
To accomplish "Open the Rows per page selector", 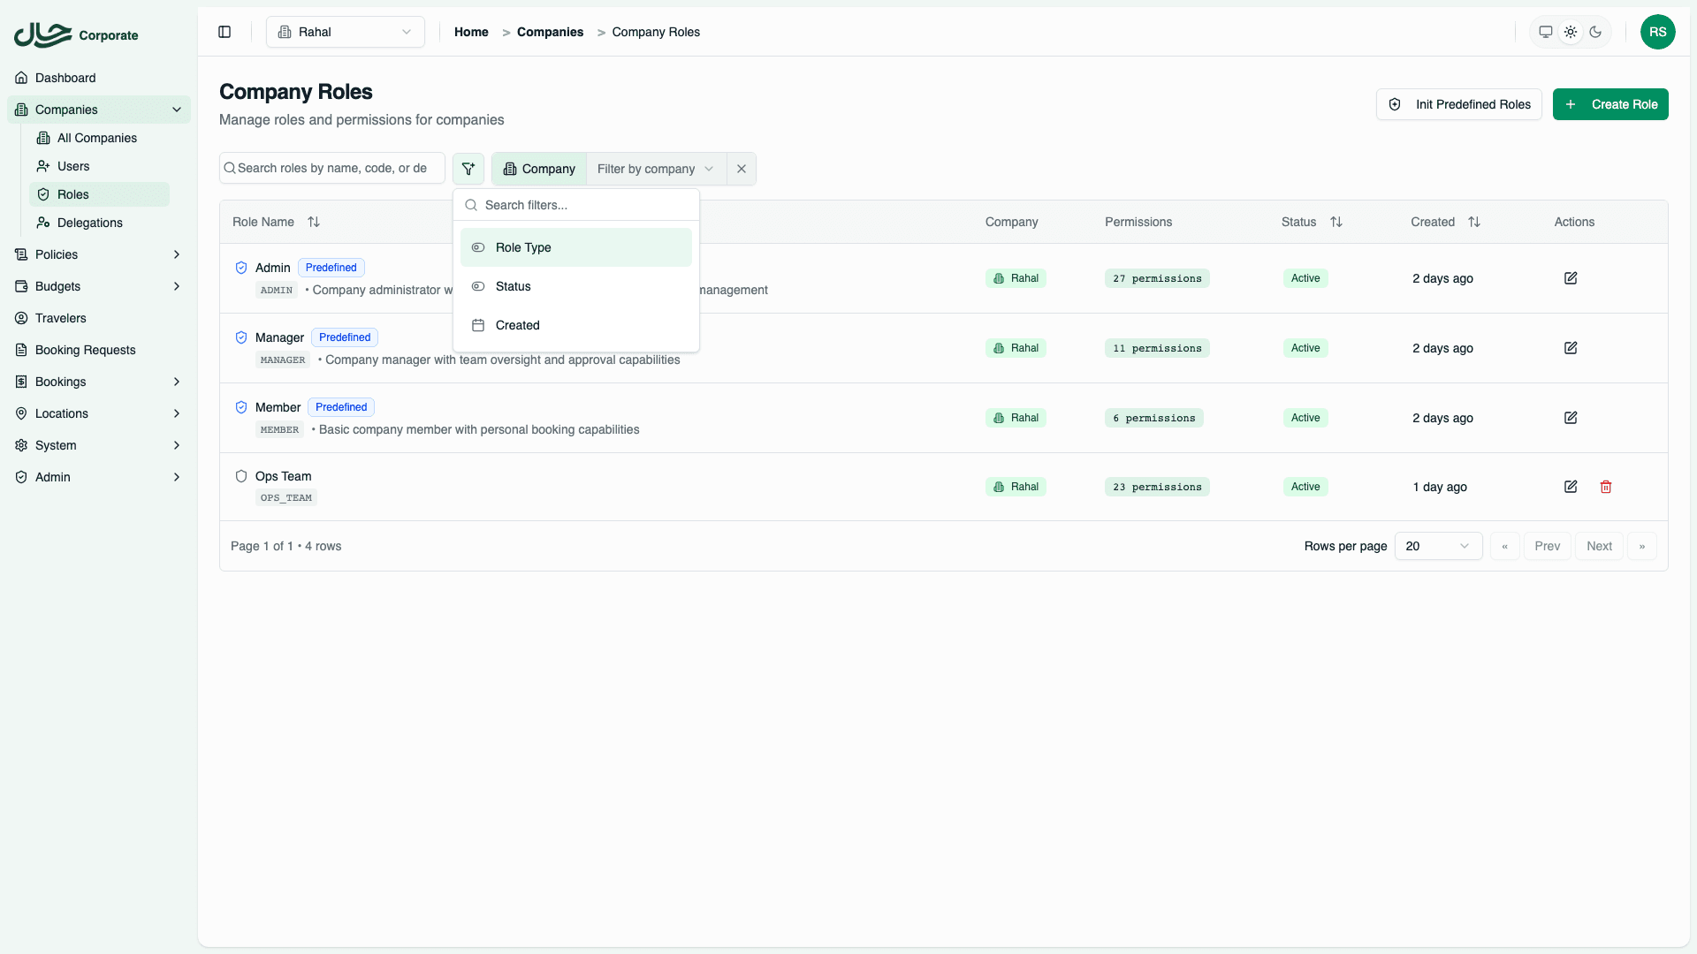I will click(x=1438, y=546).
